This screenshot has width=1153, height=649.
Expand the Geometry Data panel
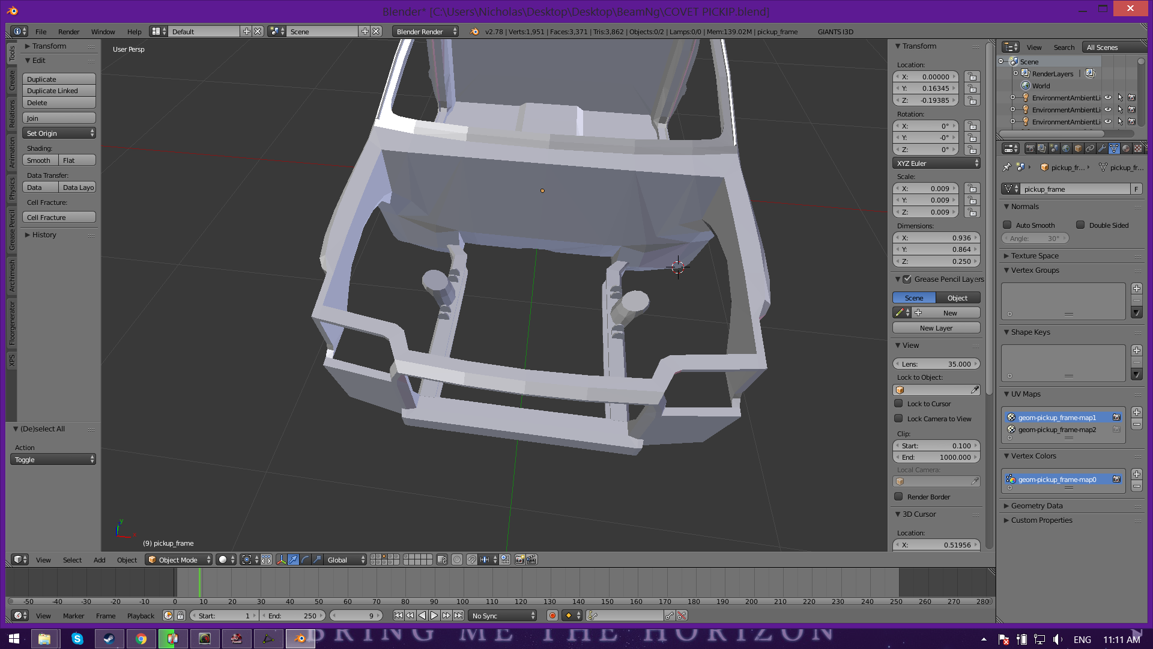click(1036, 506)
